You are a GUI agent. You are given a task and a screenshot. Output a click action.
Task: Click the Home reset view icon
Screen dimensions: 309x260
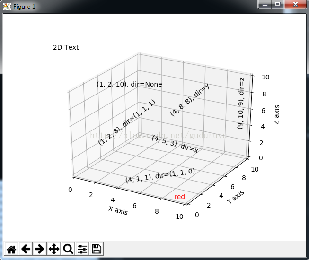[x=11, y=249]
